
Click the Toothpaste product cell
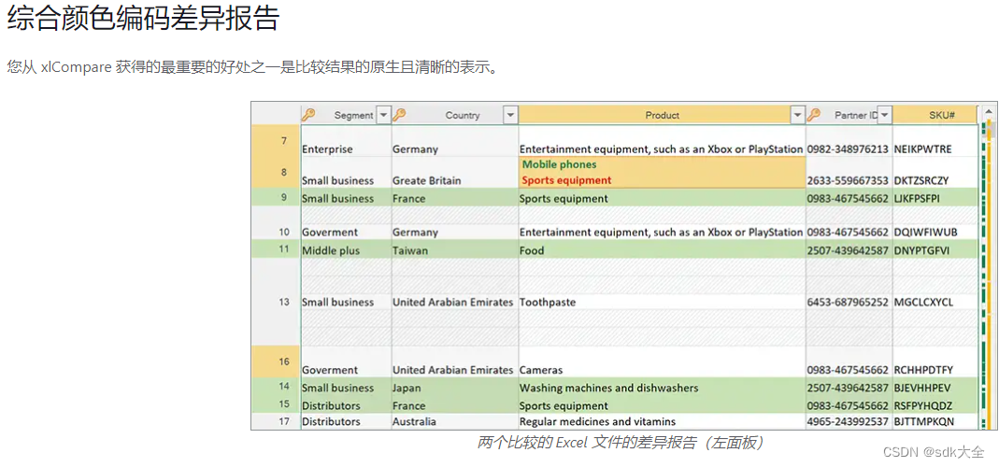662,302
